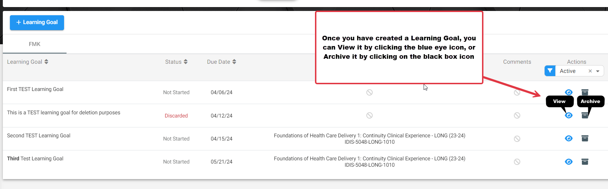The height and width of the screenshot is (189, 608).
Task: Expand the Active status filter dropdown
Action: pos(598,71)
